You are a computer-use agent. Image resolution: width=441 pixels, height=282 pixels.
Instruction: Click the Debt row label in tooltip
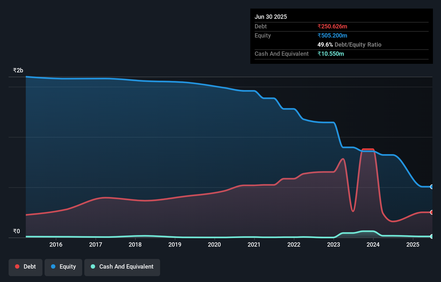point(261,26)
